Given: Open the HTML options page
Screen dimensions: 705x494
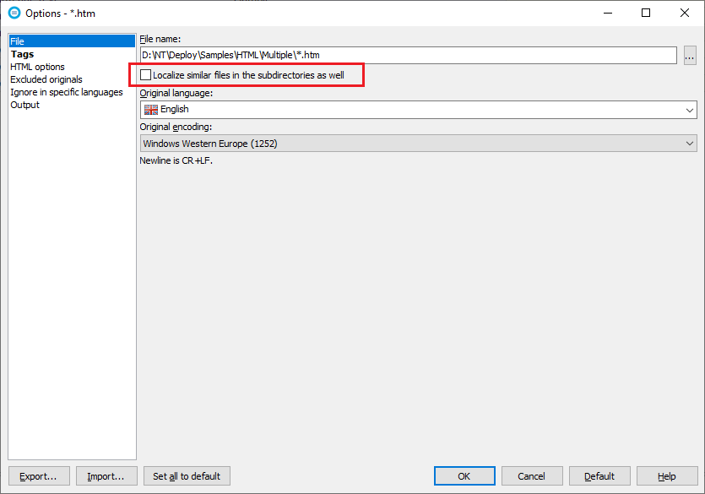Looking at the screenshot, I should (x=37, y=67).
